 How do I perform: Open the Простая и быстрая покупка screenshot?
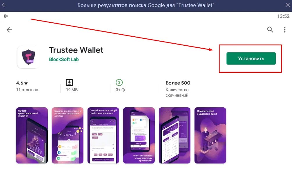coord(139,135)
